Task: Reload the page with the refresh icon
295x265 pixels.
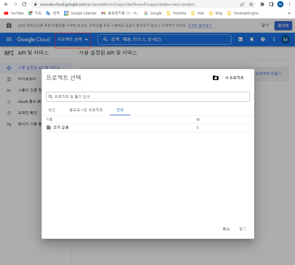Action: tap(24, 4)
